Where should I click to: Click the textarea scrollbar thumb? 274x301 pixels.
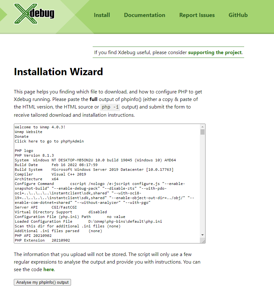click(x=202, y=132)
